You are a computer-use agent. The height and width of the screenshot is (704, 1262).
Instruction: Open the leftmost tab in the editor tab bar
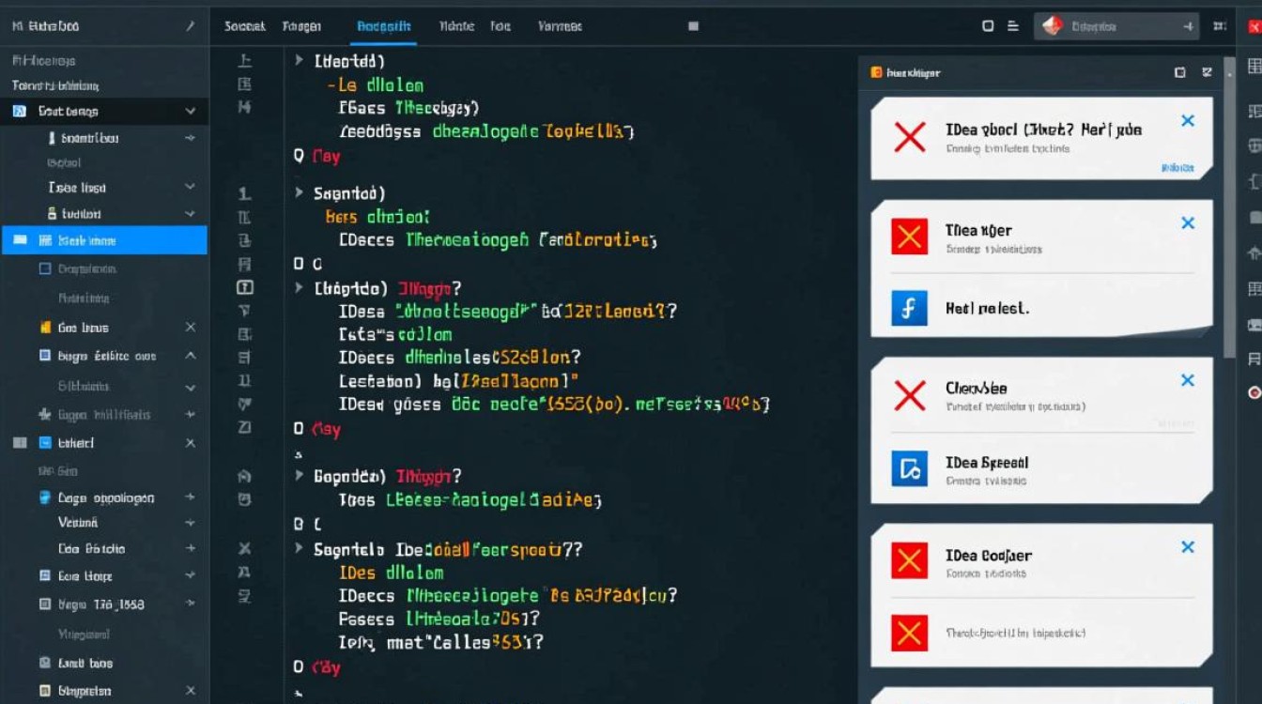pyautogui.click(x=245, y=26)
